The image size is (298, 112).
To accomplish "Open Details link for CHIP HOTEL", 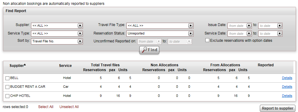I will [287, 96].
